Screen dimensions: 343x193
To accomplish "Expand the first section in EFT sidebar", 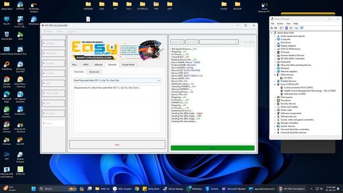I will tap(54, 43).
